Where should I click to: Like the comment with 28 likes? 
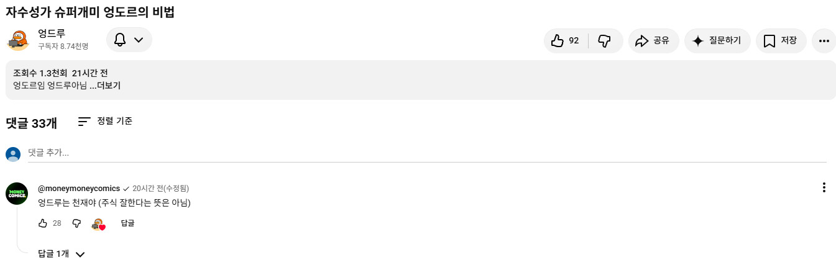pyautogui.click(x=43, y=223)
